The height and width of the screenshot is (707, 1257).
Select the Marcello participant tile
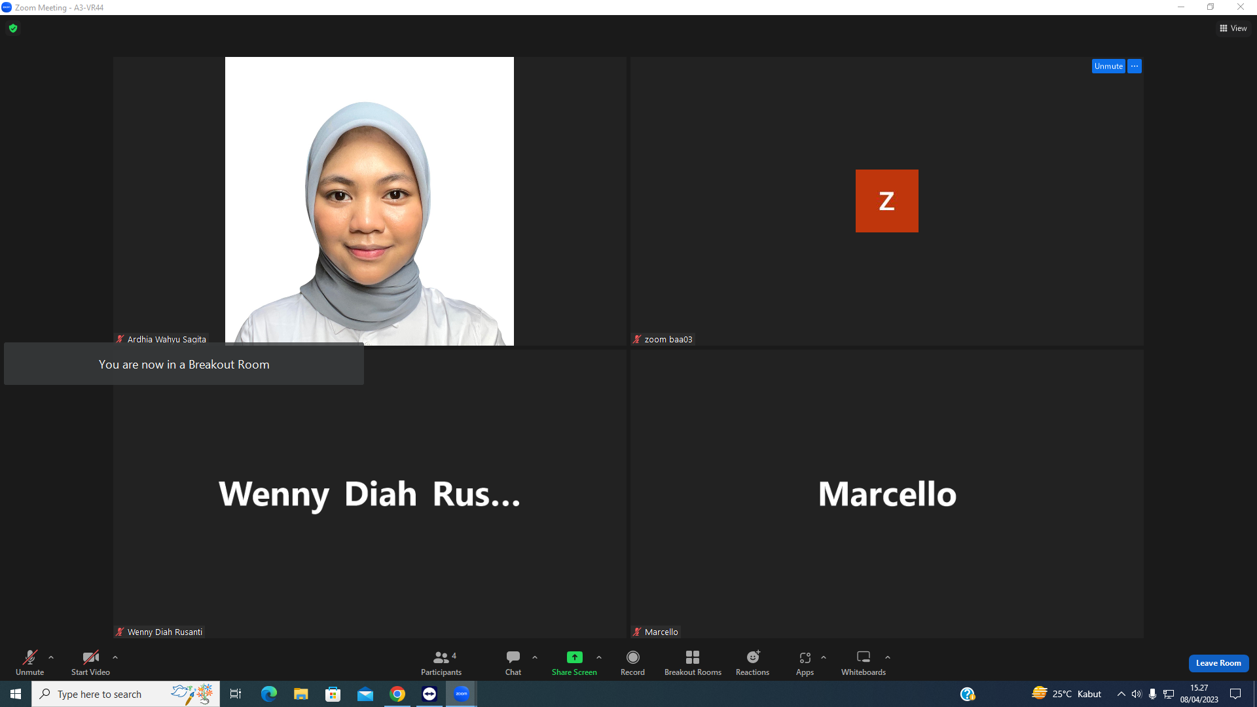pyautogui.click(x=887, y=494)
